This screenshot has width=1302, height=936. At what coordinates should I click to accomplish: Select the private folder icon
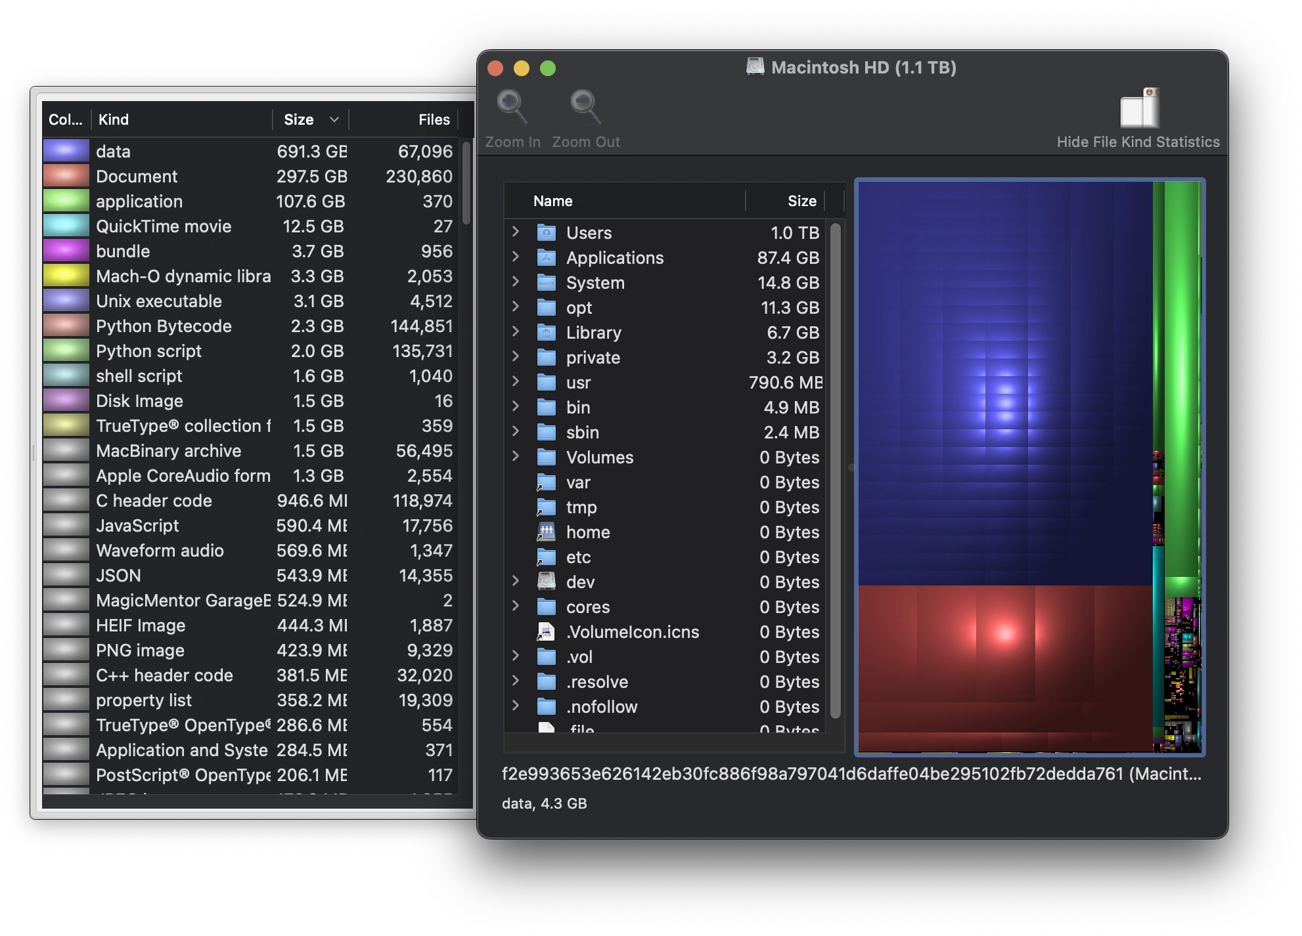point(547,358)
